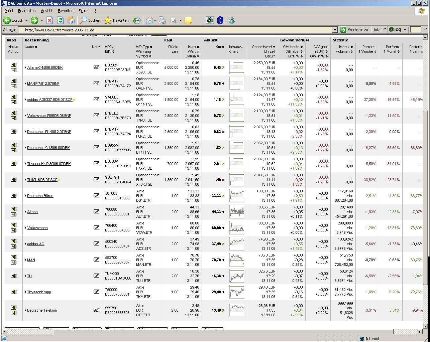Open the address bar dropdown
430x342 pixels.
[335, 30]
